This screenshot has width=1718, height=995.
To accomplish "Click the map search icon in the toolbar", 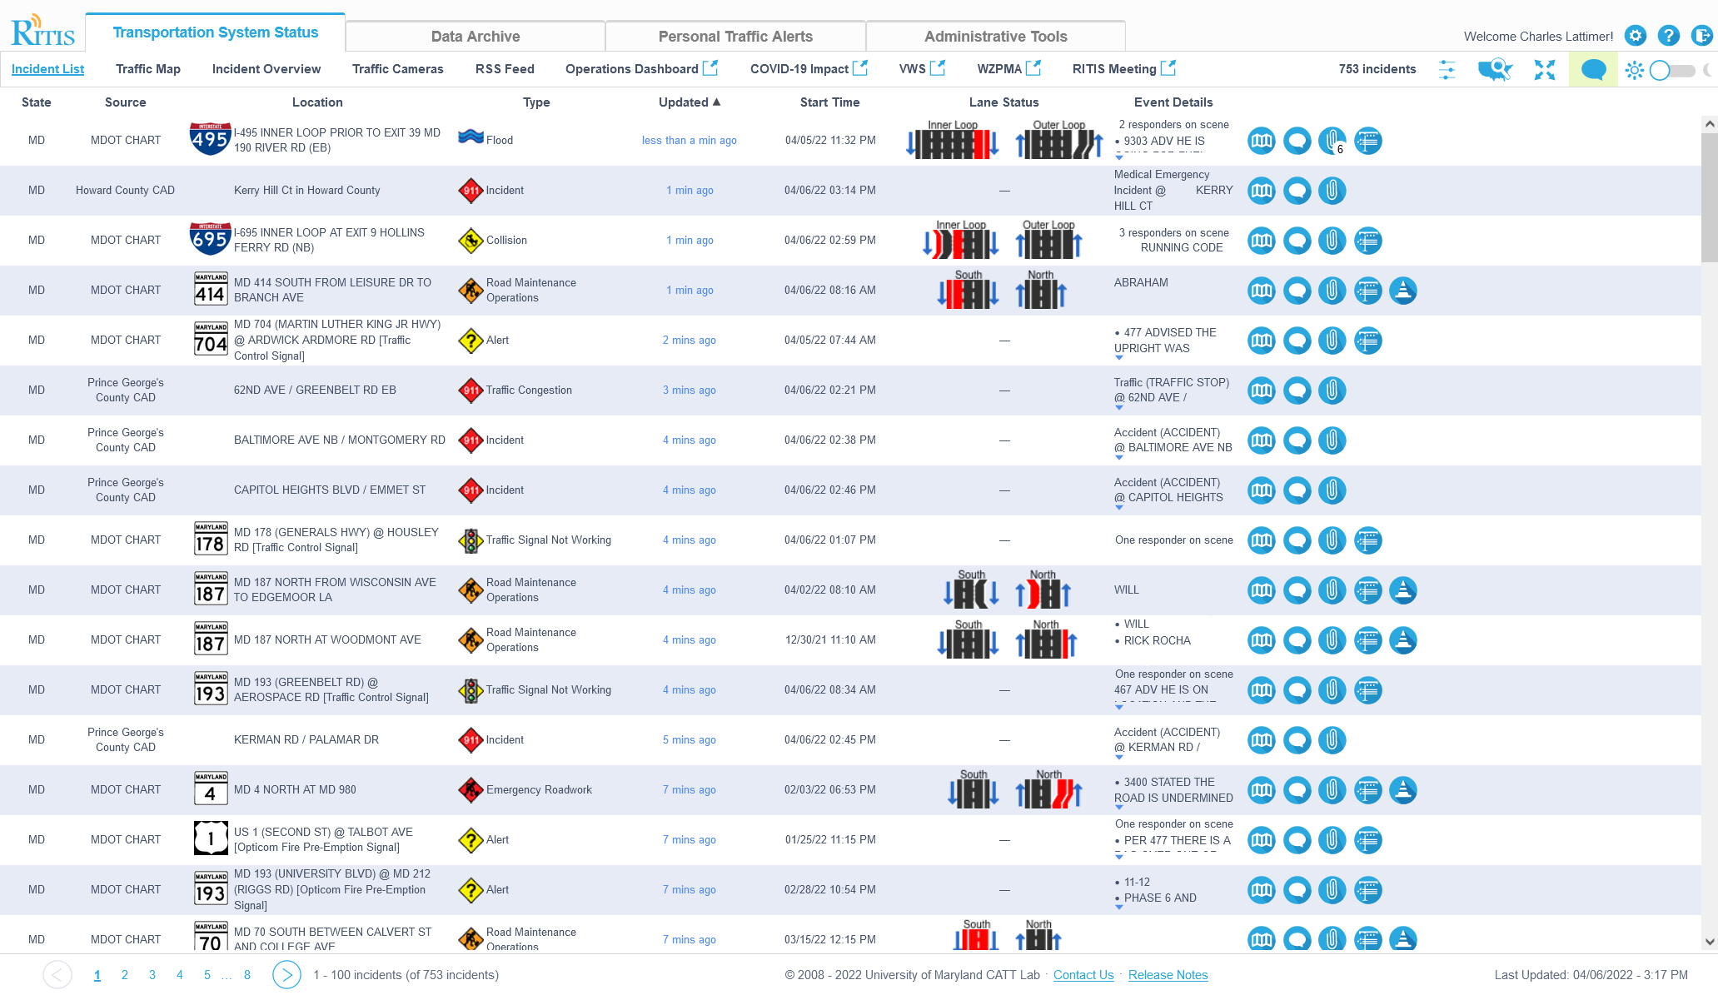I will [1494, 70].
